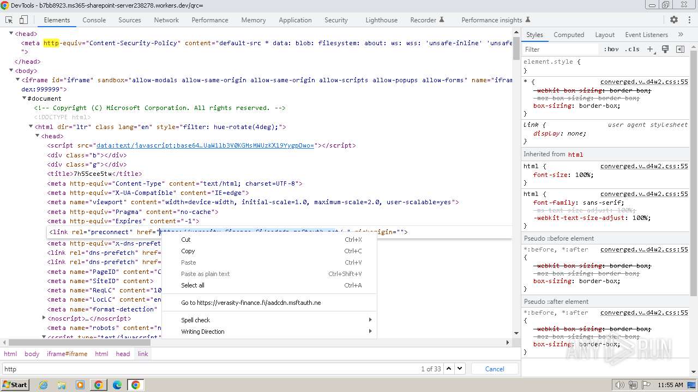Viewport: 698px width, 392px height.
Task: Switch to the Console tab
Action: (x=94, y=20)
